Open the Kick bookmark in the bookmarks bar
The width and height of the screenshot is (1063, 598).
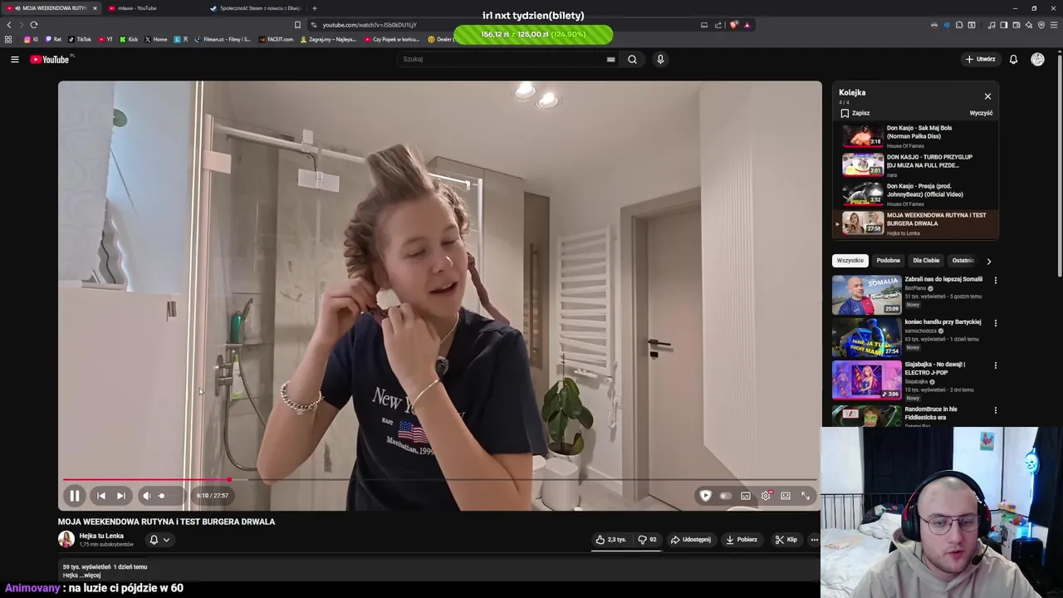[x=129, y=39]
